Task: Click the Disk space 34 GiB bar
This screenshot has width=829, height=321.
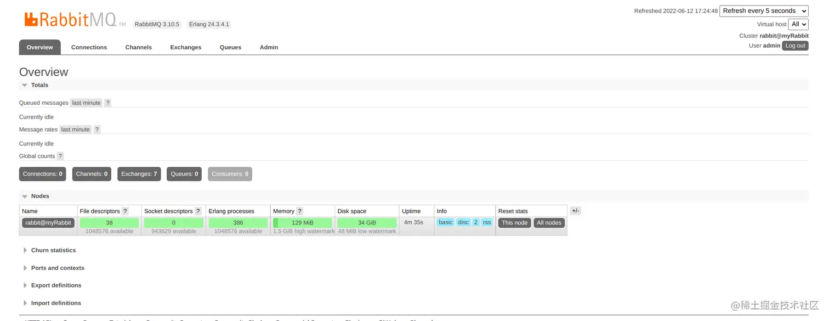Action: (x=367, y=223)
